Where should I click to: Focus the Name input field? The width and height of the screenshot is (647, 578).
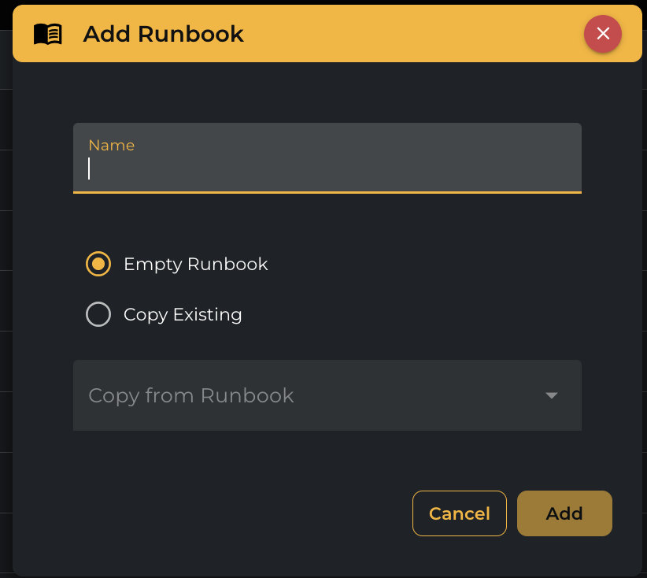tap(327, 168)
